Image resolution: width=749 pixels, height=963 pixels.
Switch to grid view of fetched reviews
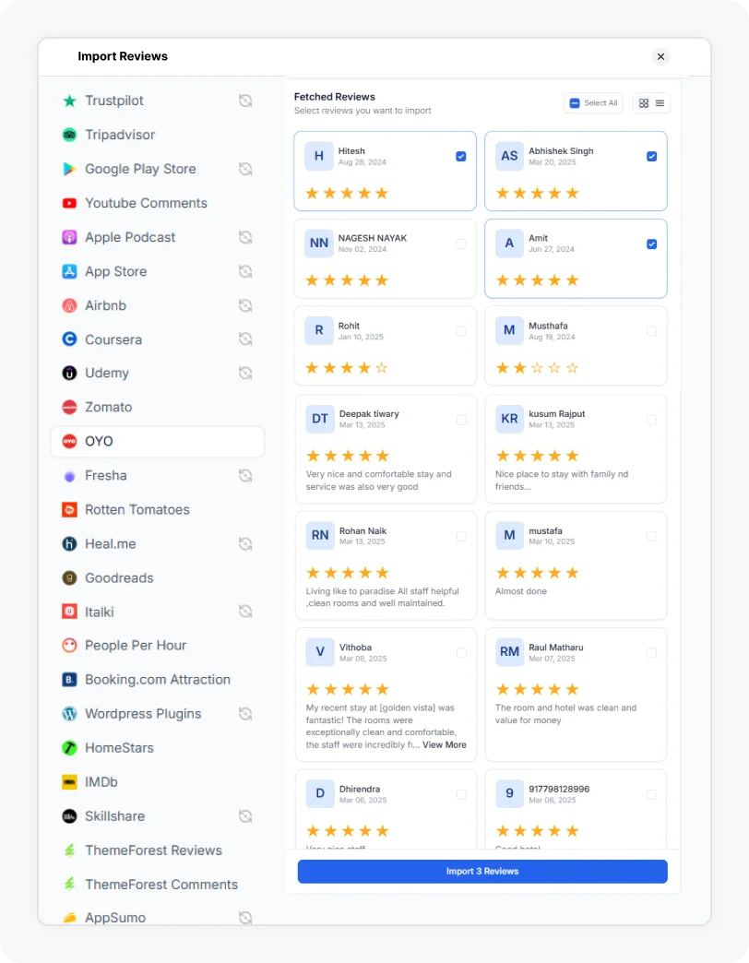[x=643, y=102]
